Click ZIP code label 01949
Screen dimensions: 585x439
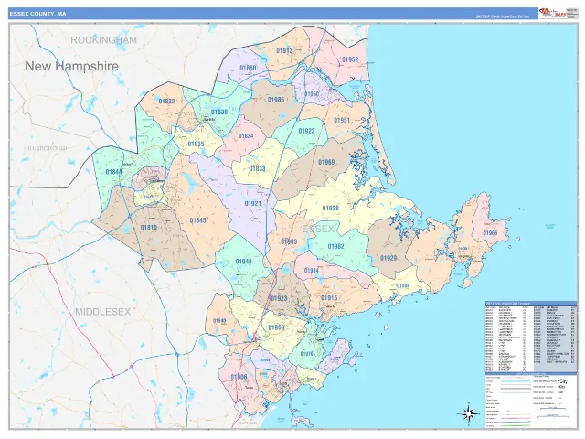(244, 262)
